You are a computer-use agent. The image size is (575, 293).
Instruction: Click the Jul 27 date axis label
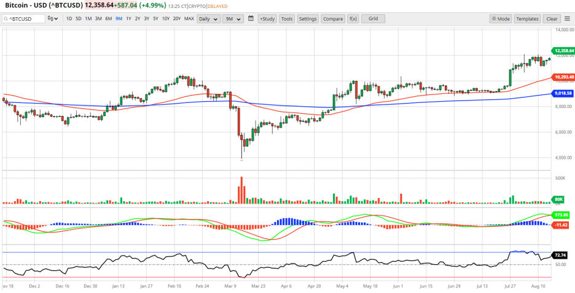click(510, 285)
